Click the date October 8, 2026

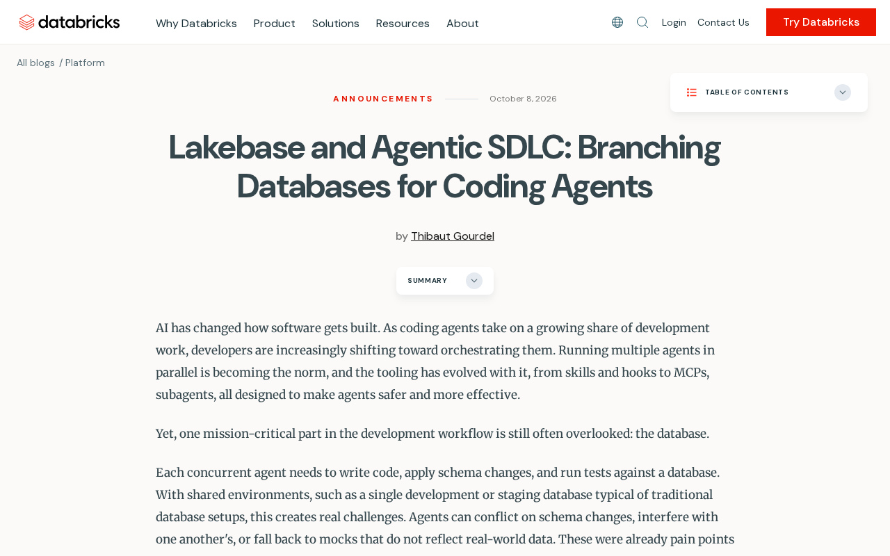[523, 99]
